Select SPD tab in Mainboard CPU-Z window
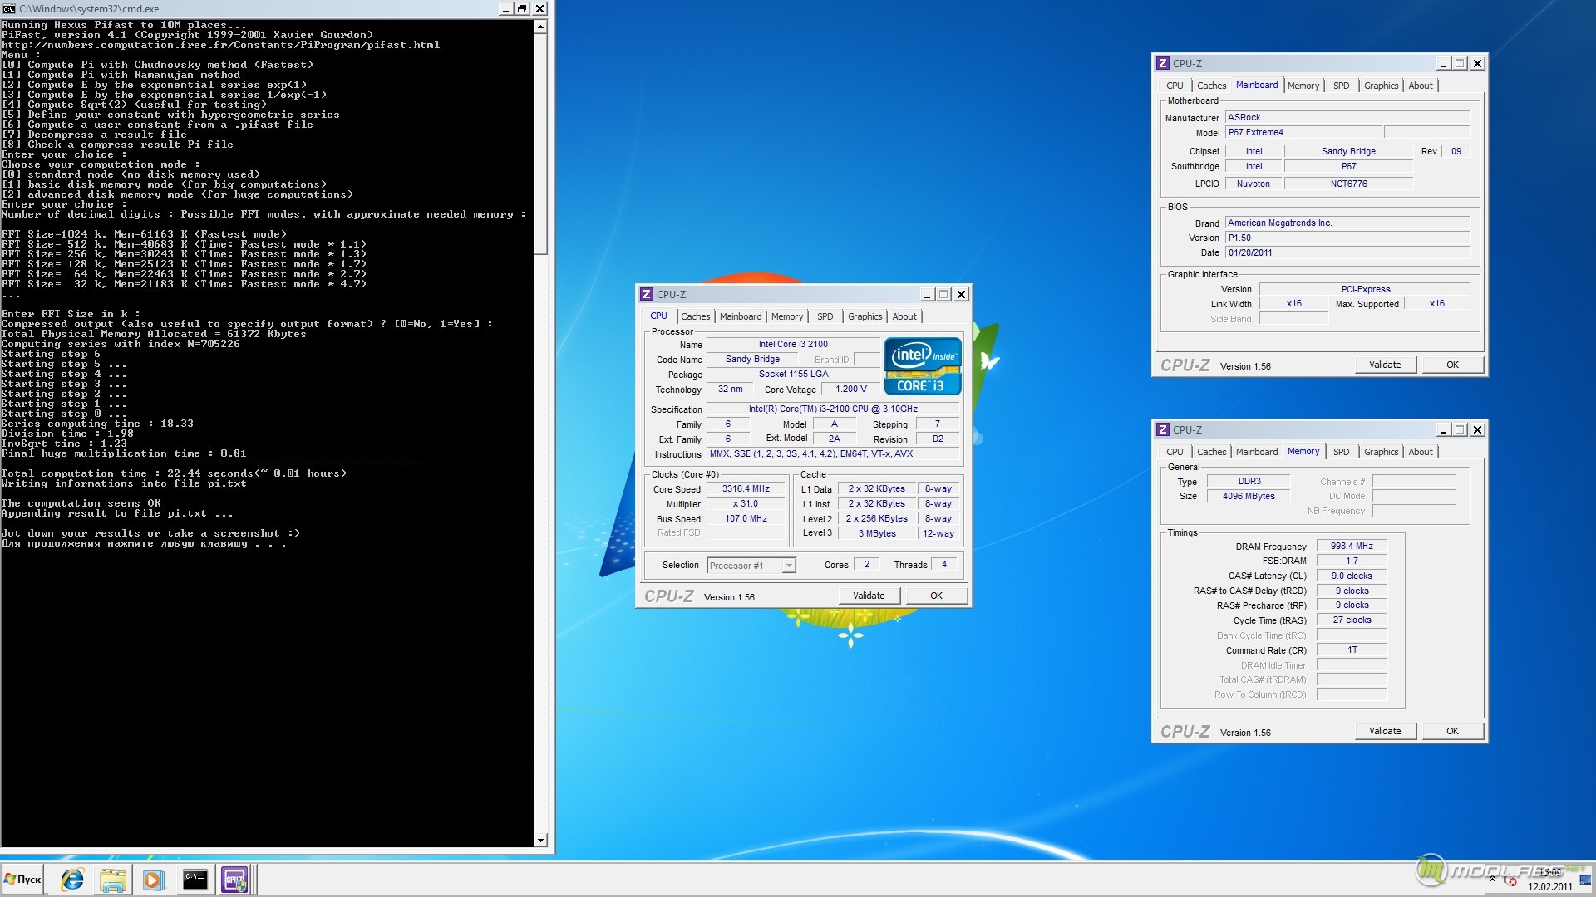This screenshot has width=1596, height=897. click(1341, 86)
